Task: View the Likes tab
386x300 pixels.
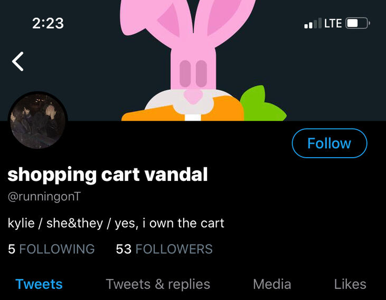Action: click(x=350, y=284)
